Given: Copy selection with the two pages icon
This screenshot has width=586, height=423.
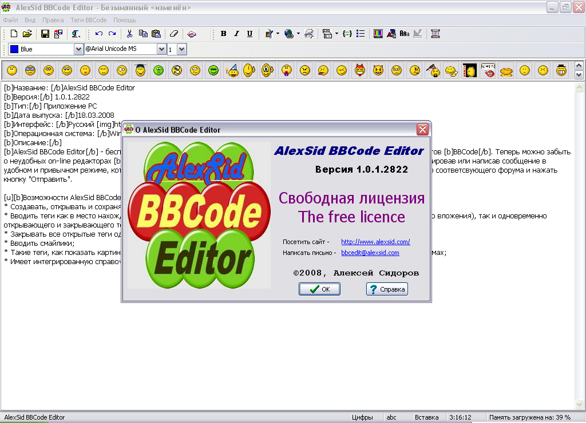Looking at the screenshot, I should point(142,34).
